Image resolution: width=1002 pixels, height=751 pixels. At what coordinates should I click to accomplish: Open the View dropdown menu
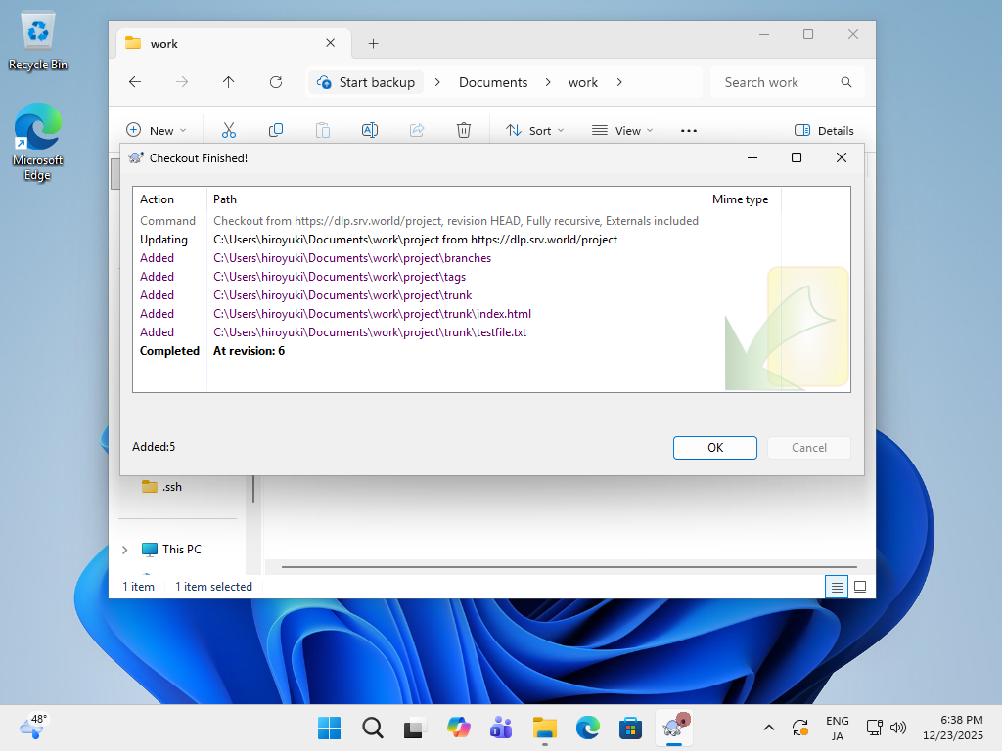[622, 130]
